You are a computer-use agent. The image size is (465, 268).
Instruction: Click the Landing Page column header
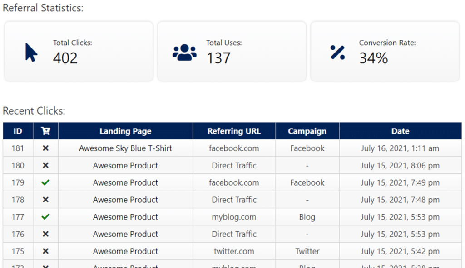(x=125, y=131)
